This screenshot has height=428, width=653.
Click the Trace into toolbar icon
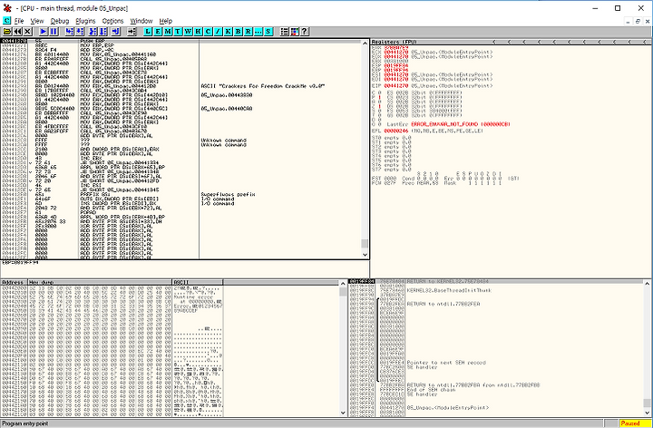(93, 31)
